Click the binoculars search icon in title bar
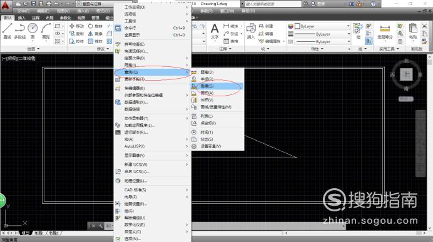The image size is (433, 242). pos(305,4)
